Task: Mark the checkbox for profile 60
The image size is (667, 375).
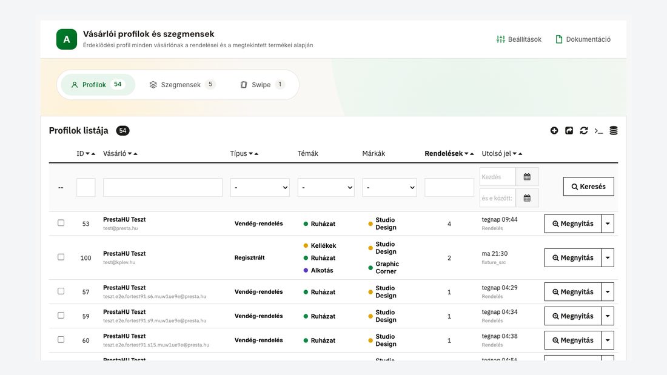Action: [61, 339]
